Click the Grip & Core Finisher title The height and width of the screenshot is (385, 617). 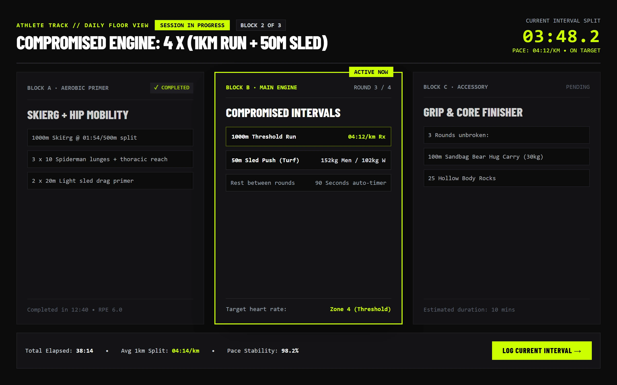[473, 112]
